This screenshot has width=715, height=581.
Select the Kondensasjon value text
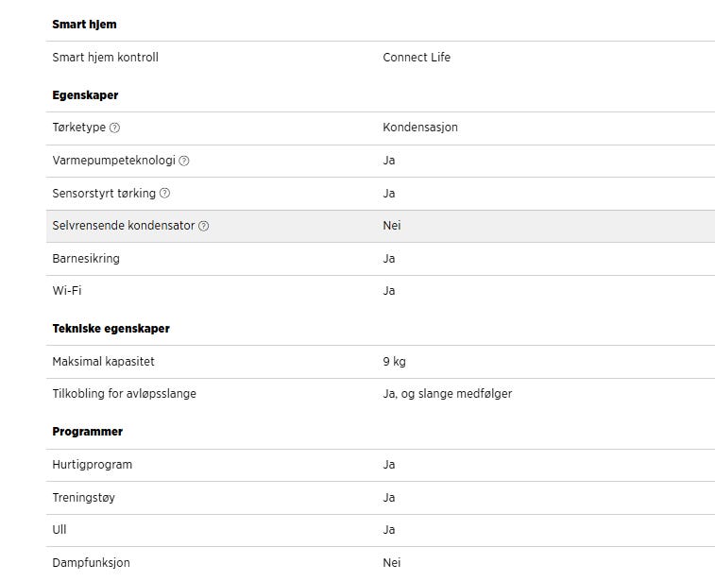pyautogui.click(x=420, y=128)
